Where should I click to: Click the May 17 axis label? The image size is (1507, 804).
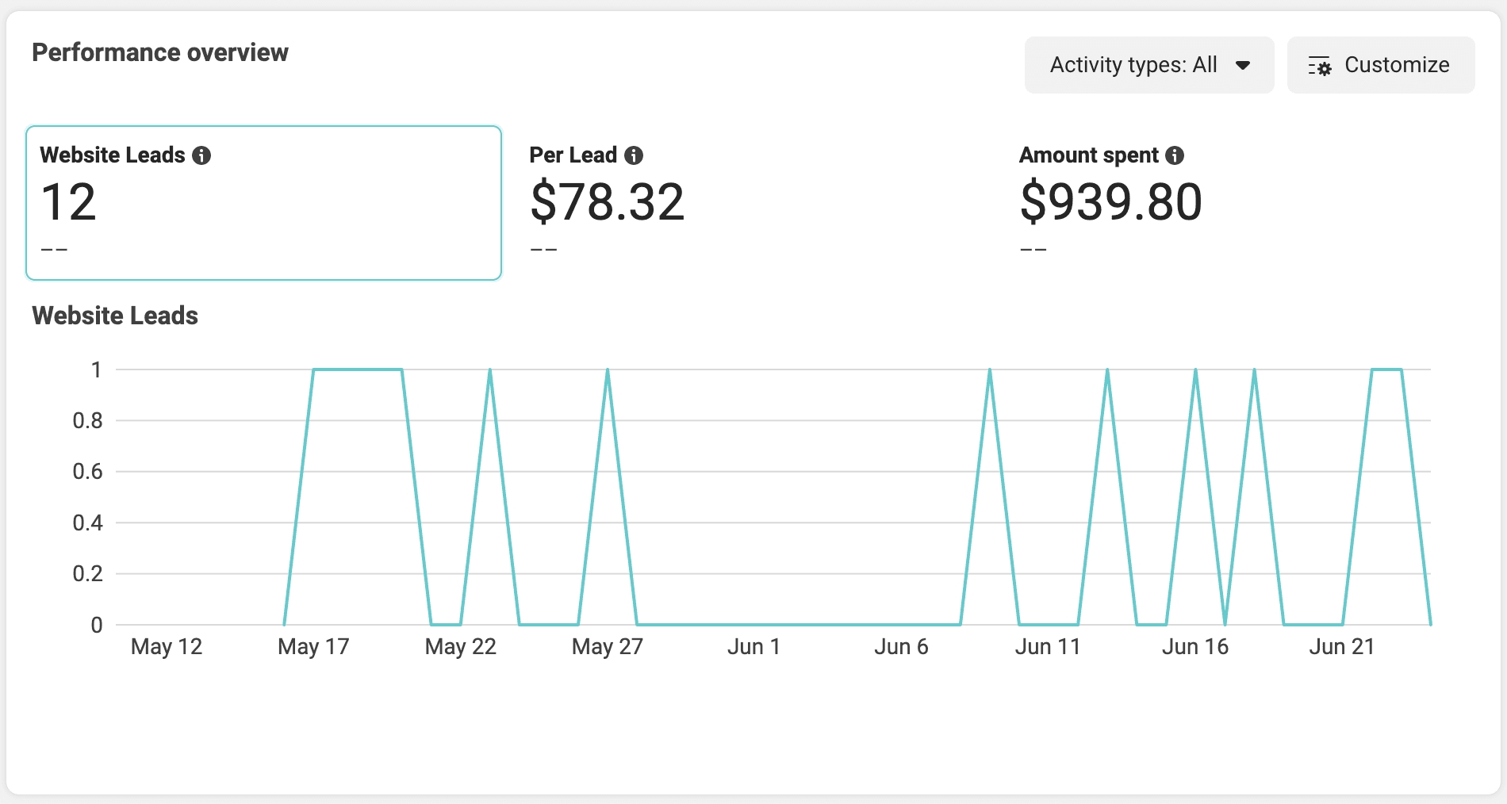[x=313, y=647]
